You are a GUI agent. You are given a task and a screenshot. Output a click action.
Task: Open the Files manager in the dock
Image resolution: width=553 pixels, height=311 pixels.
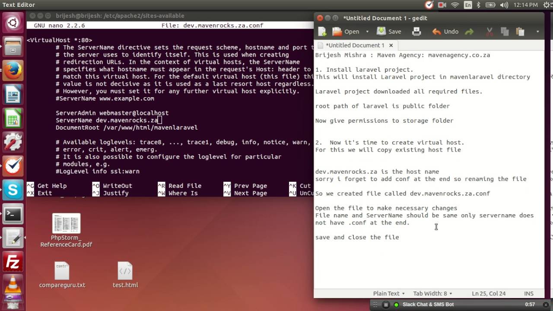point(13,47)
